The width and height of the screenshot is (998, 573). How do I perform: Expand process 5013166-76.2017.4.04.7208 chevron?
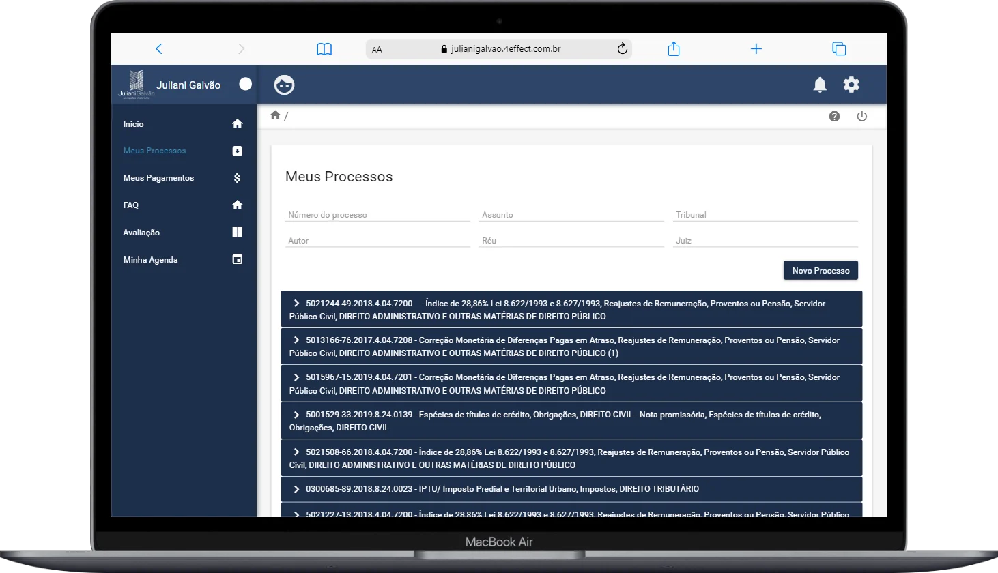(x=296, y=340)
